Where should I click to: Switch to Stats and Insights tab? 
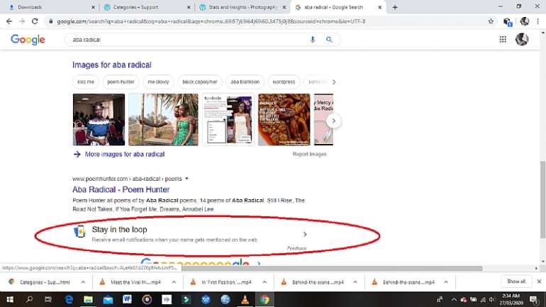[243, 7]
